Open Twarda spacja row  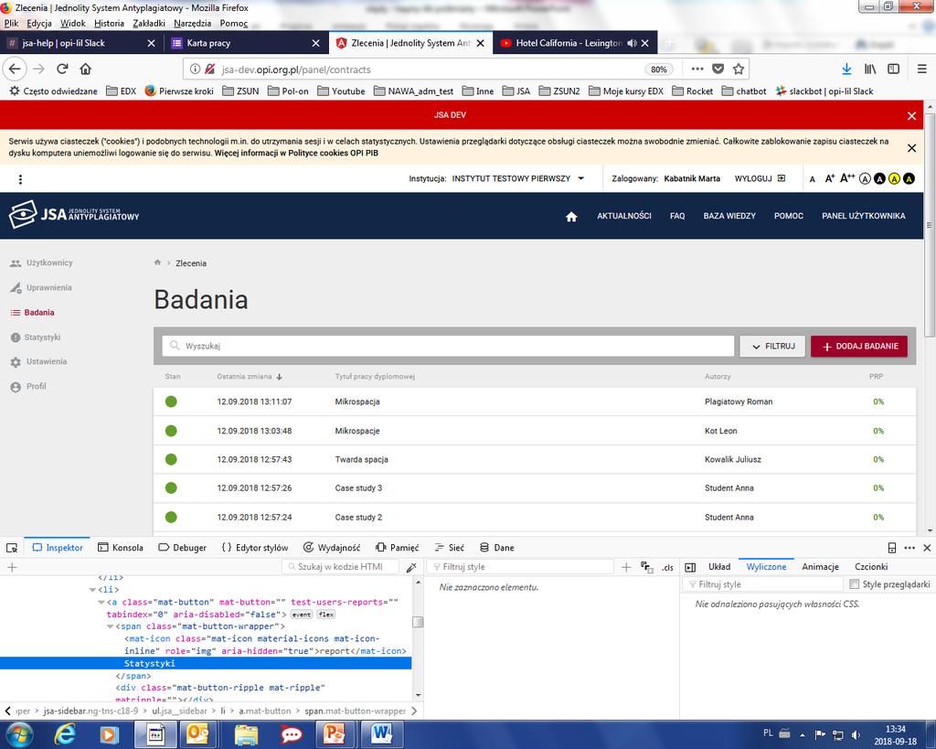534,459
